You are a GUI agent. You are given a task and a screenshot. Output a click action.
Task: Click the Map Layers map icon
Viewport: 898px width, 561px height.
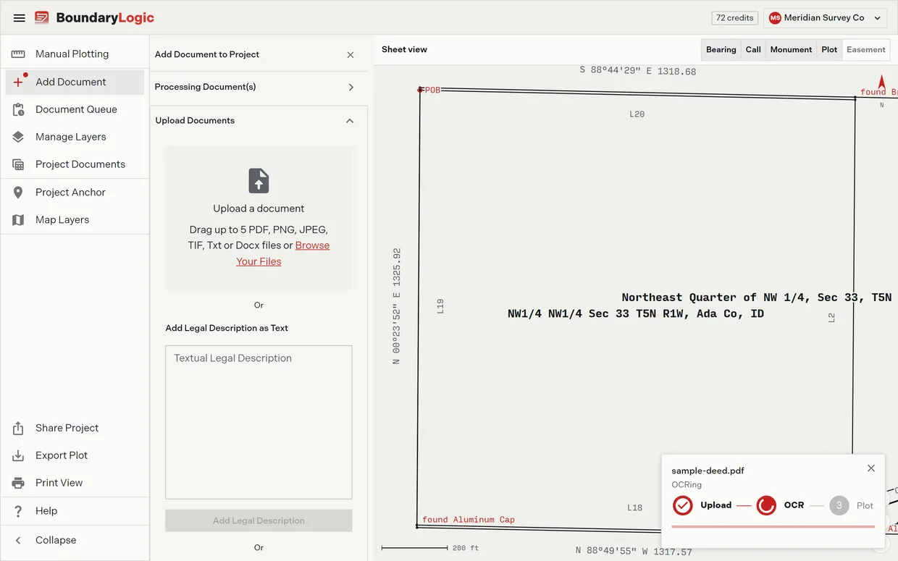click(19, 219)
